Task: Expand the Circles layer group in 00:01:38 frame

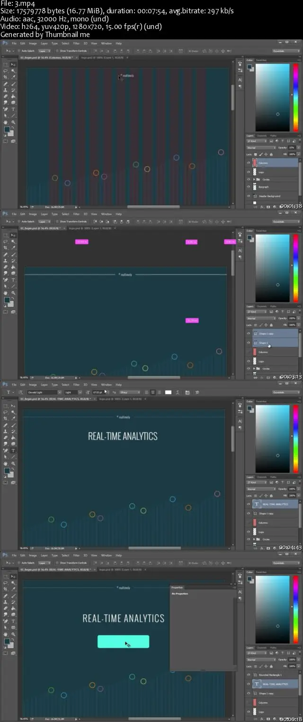Action: click(254, 180)
